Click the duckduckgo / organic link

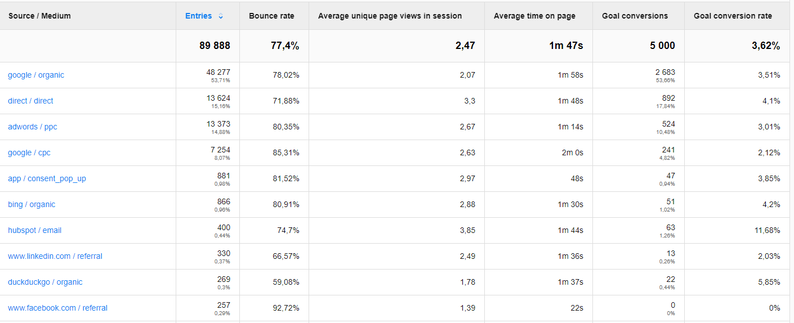pos(45,282)
